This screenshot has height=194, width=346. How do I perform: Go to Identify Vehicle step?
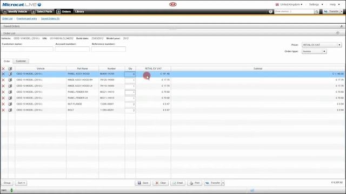(15, 11)
